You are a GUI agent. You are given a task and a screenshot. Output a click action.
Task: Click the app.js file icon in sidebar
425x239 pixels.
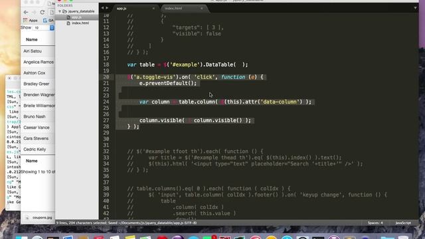pos(68,17)
